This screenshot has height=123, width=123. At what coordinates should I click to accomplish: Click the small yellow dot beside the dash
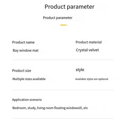coord(67,25)
